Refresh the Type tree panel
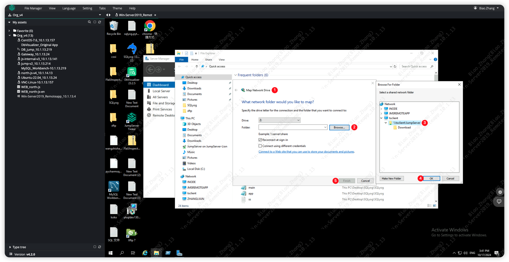 99,247
